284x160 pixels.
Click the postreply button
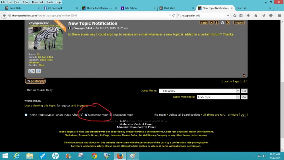click(x=35, y=81)
